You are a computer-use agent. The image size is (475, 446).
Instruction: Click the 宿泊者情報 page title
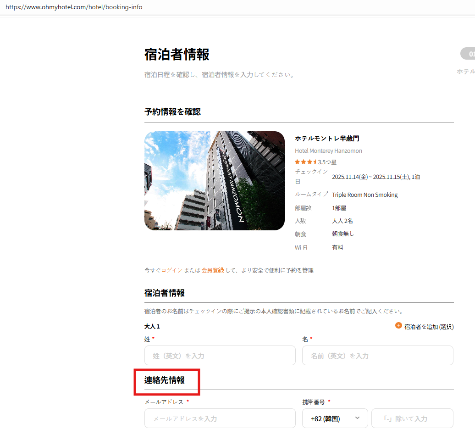coord(177,55)
